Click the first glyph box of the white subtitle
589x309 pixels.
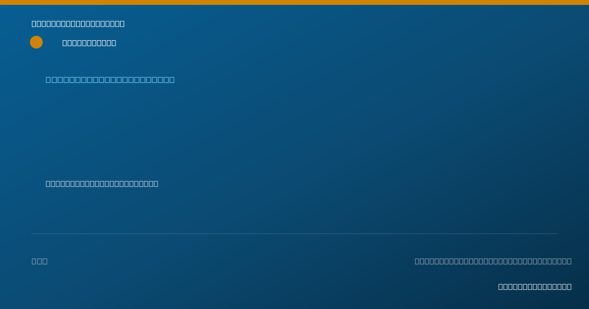[x=48, y=183]
